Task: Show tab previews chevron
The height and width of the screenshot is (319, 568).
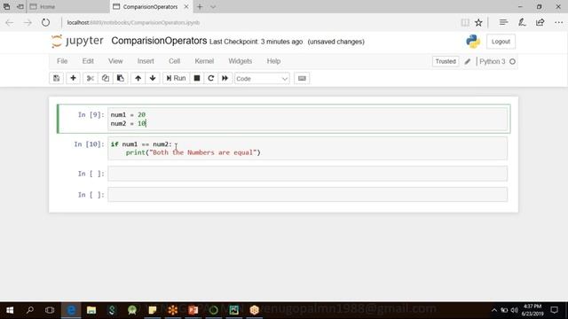Action: click(213, 6)
